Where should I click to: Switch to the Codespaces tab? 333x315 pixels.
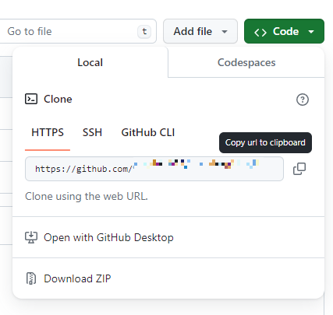click(x=246, y=62)
